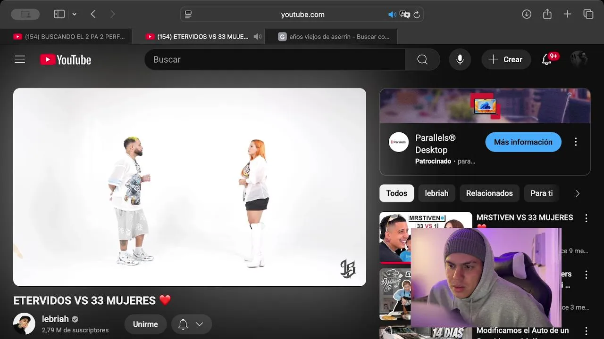Open Safari share button
Screen dimensions: 604x339
(547, 14)
